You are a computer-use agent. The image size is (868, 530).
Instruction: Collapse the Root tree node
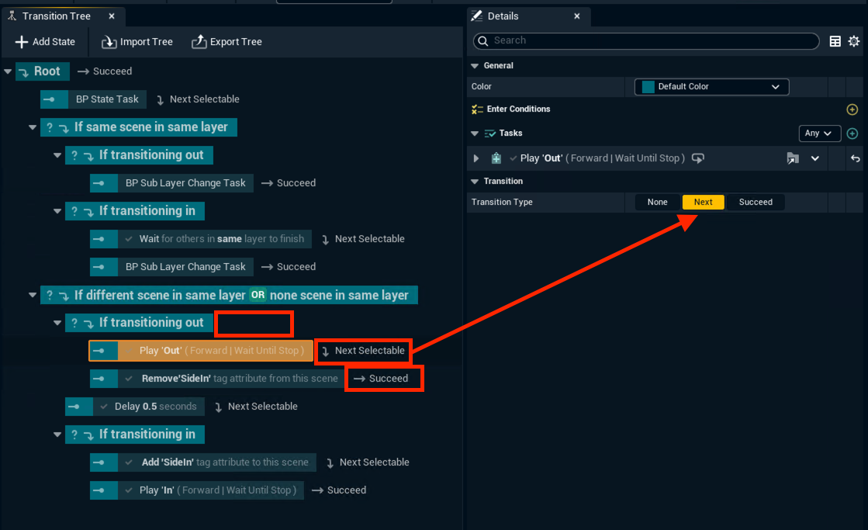point(8,71)
